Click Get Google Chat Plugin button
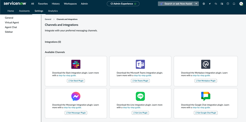The height and width of the screenshot is (122, 246). [206, 113]
